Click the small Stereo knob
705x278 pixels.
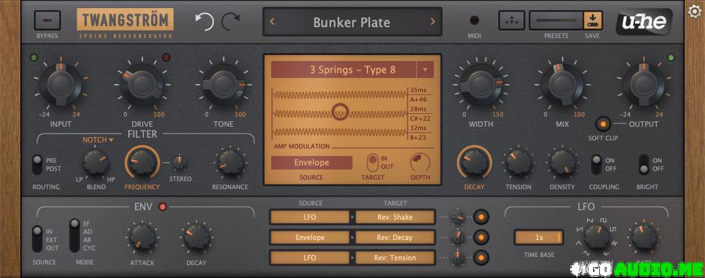tap(180, 162)
